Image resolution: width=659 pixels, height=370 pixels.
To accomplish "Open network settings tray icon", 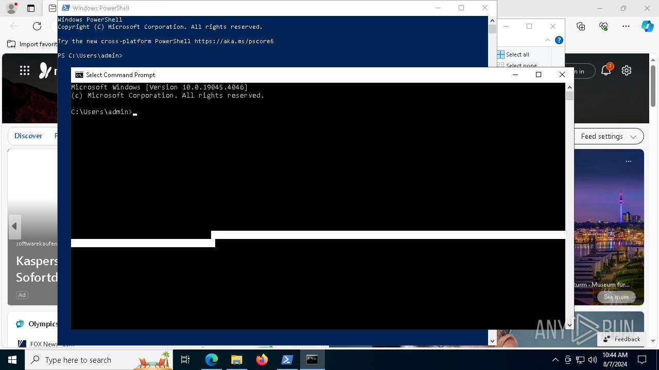I will (x=580, y=360).
